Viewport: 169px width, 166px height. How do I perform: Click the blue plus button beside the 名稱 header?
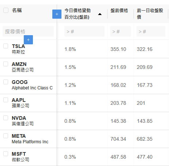tap(57, 14)
